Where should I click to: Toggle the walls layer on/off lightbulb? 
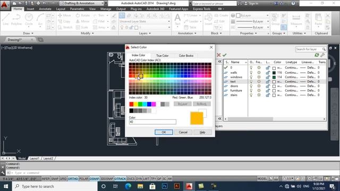251,73
